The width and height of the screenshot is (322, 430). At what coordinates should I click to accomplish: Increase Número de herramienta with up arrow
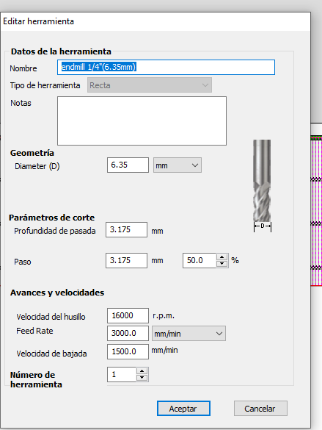(x=142, y=371)
